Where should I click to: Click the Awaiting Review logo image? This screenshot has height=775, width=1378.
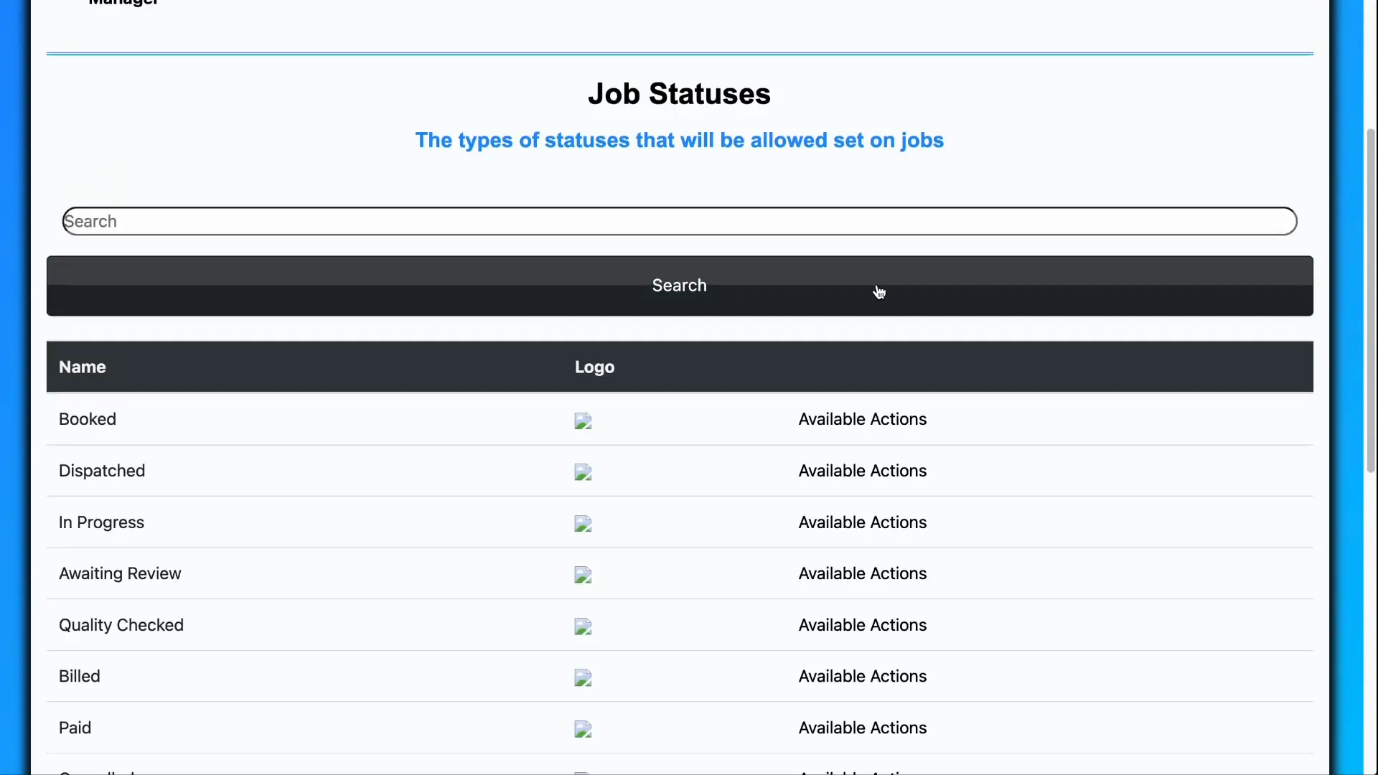tap(583, 575)
